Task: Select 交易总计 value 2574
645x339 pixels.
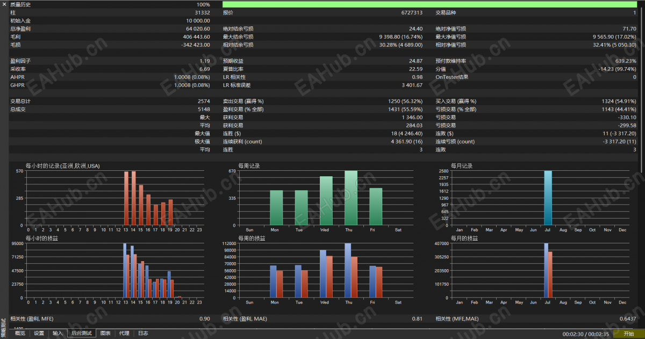Action: [x=204, y=101]
